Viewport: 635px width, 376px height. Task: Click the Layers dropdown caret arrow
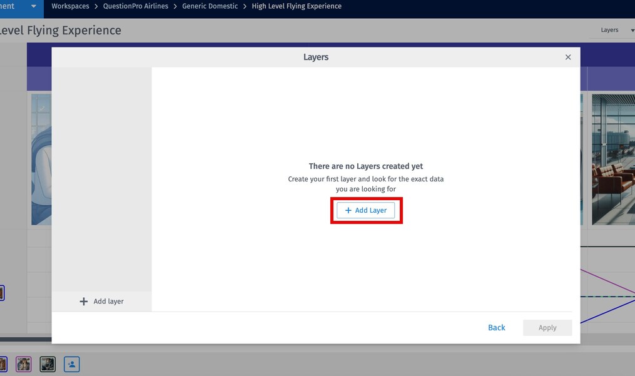[632, 29]
